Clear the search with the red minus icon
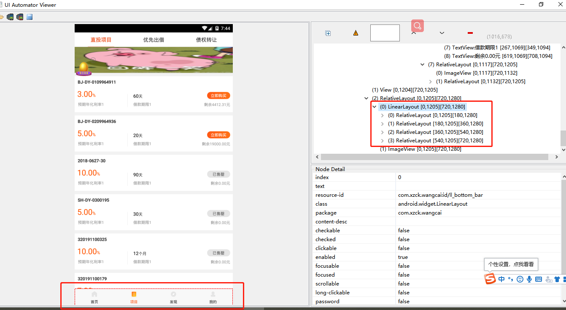Image resolution: width=566 pixels, height=310 pixels. [470, 33]
